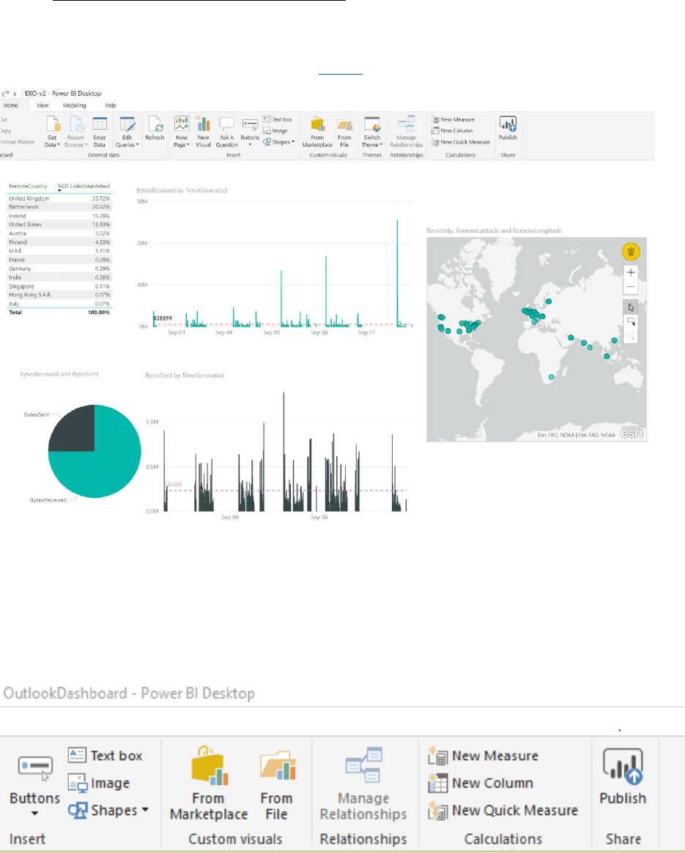This screenshot has width=685, height=853.
Task: Click the esri logo on the map
Action: [x=632, y=433]
